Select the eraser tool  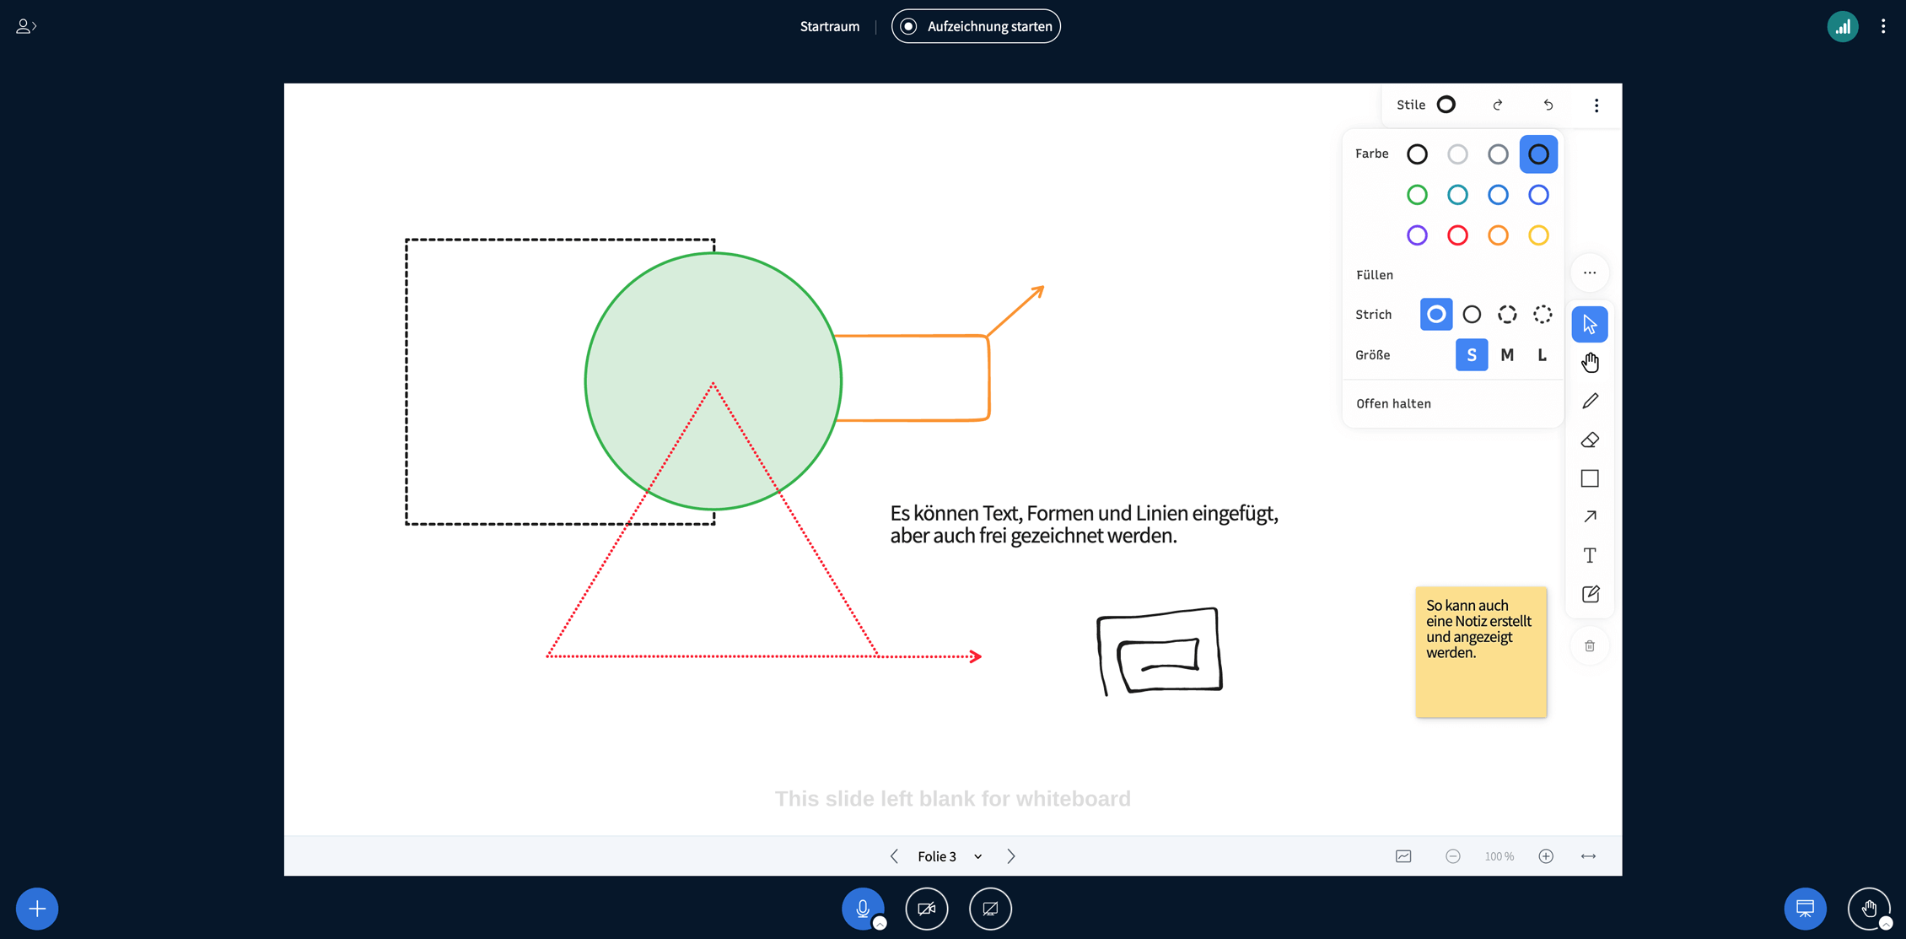(x=1590, y=439)
